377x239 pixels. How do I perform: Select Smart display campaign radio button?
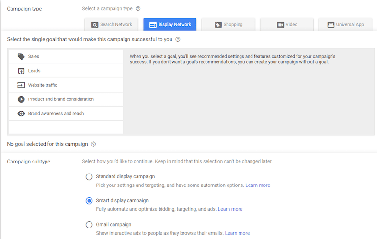89,201
